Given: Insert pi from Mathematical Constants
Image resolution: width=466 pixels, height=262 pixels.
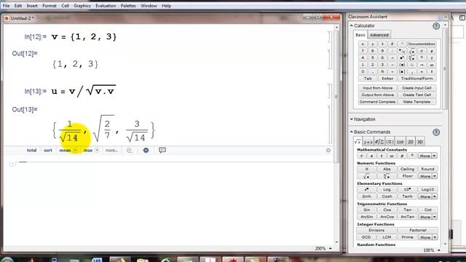Looking at the screenshot, I should (361, 156).
